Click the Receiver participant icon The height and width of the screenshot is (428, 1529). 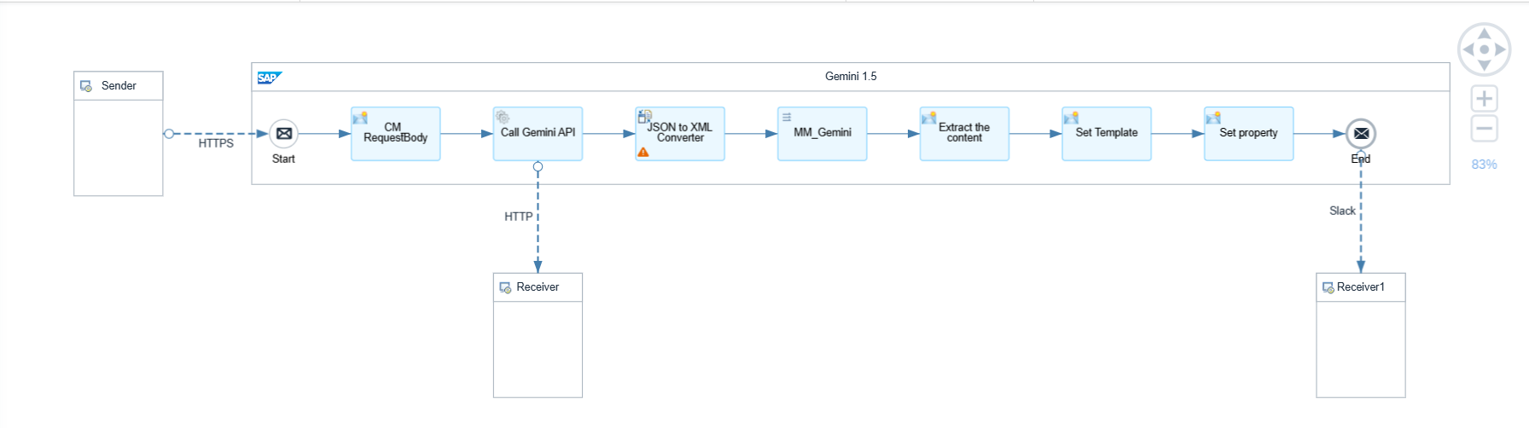pos(505,287)
